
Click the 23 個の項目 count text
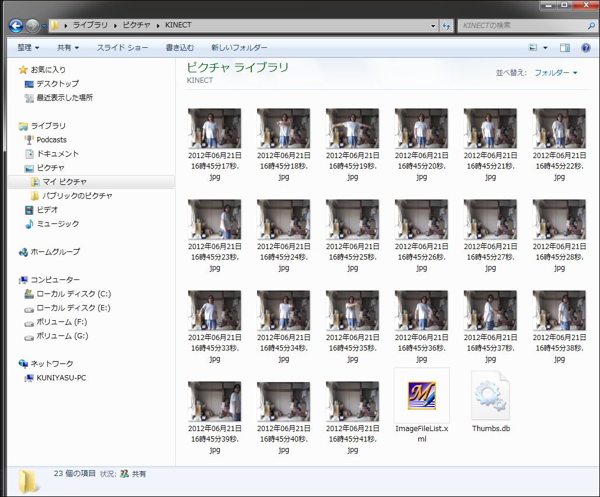75,473
